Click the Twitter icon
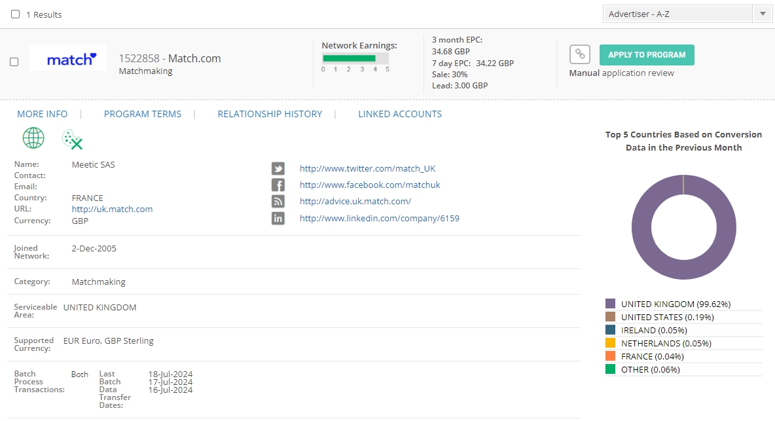 click(278, 168)
